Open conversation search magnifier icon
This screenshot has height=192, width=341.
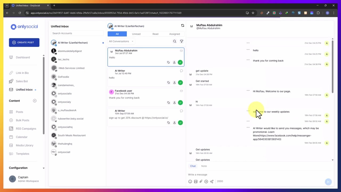point(174,41)
